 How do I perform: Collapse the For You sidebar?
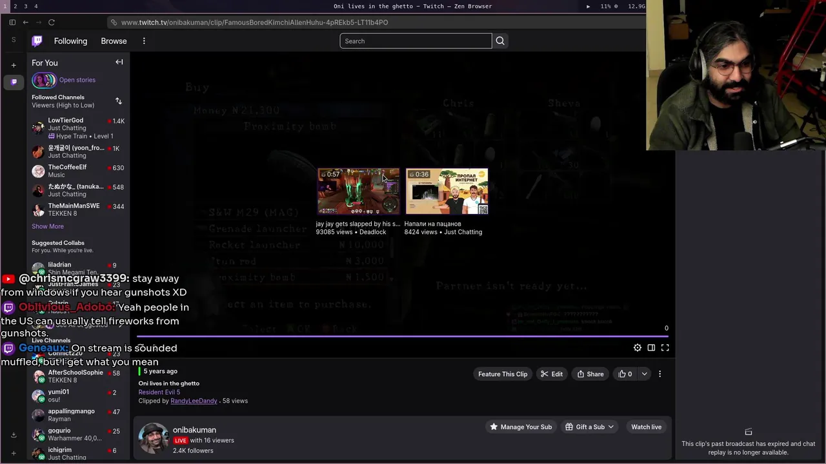(x=119, y=62)
